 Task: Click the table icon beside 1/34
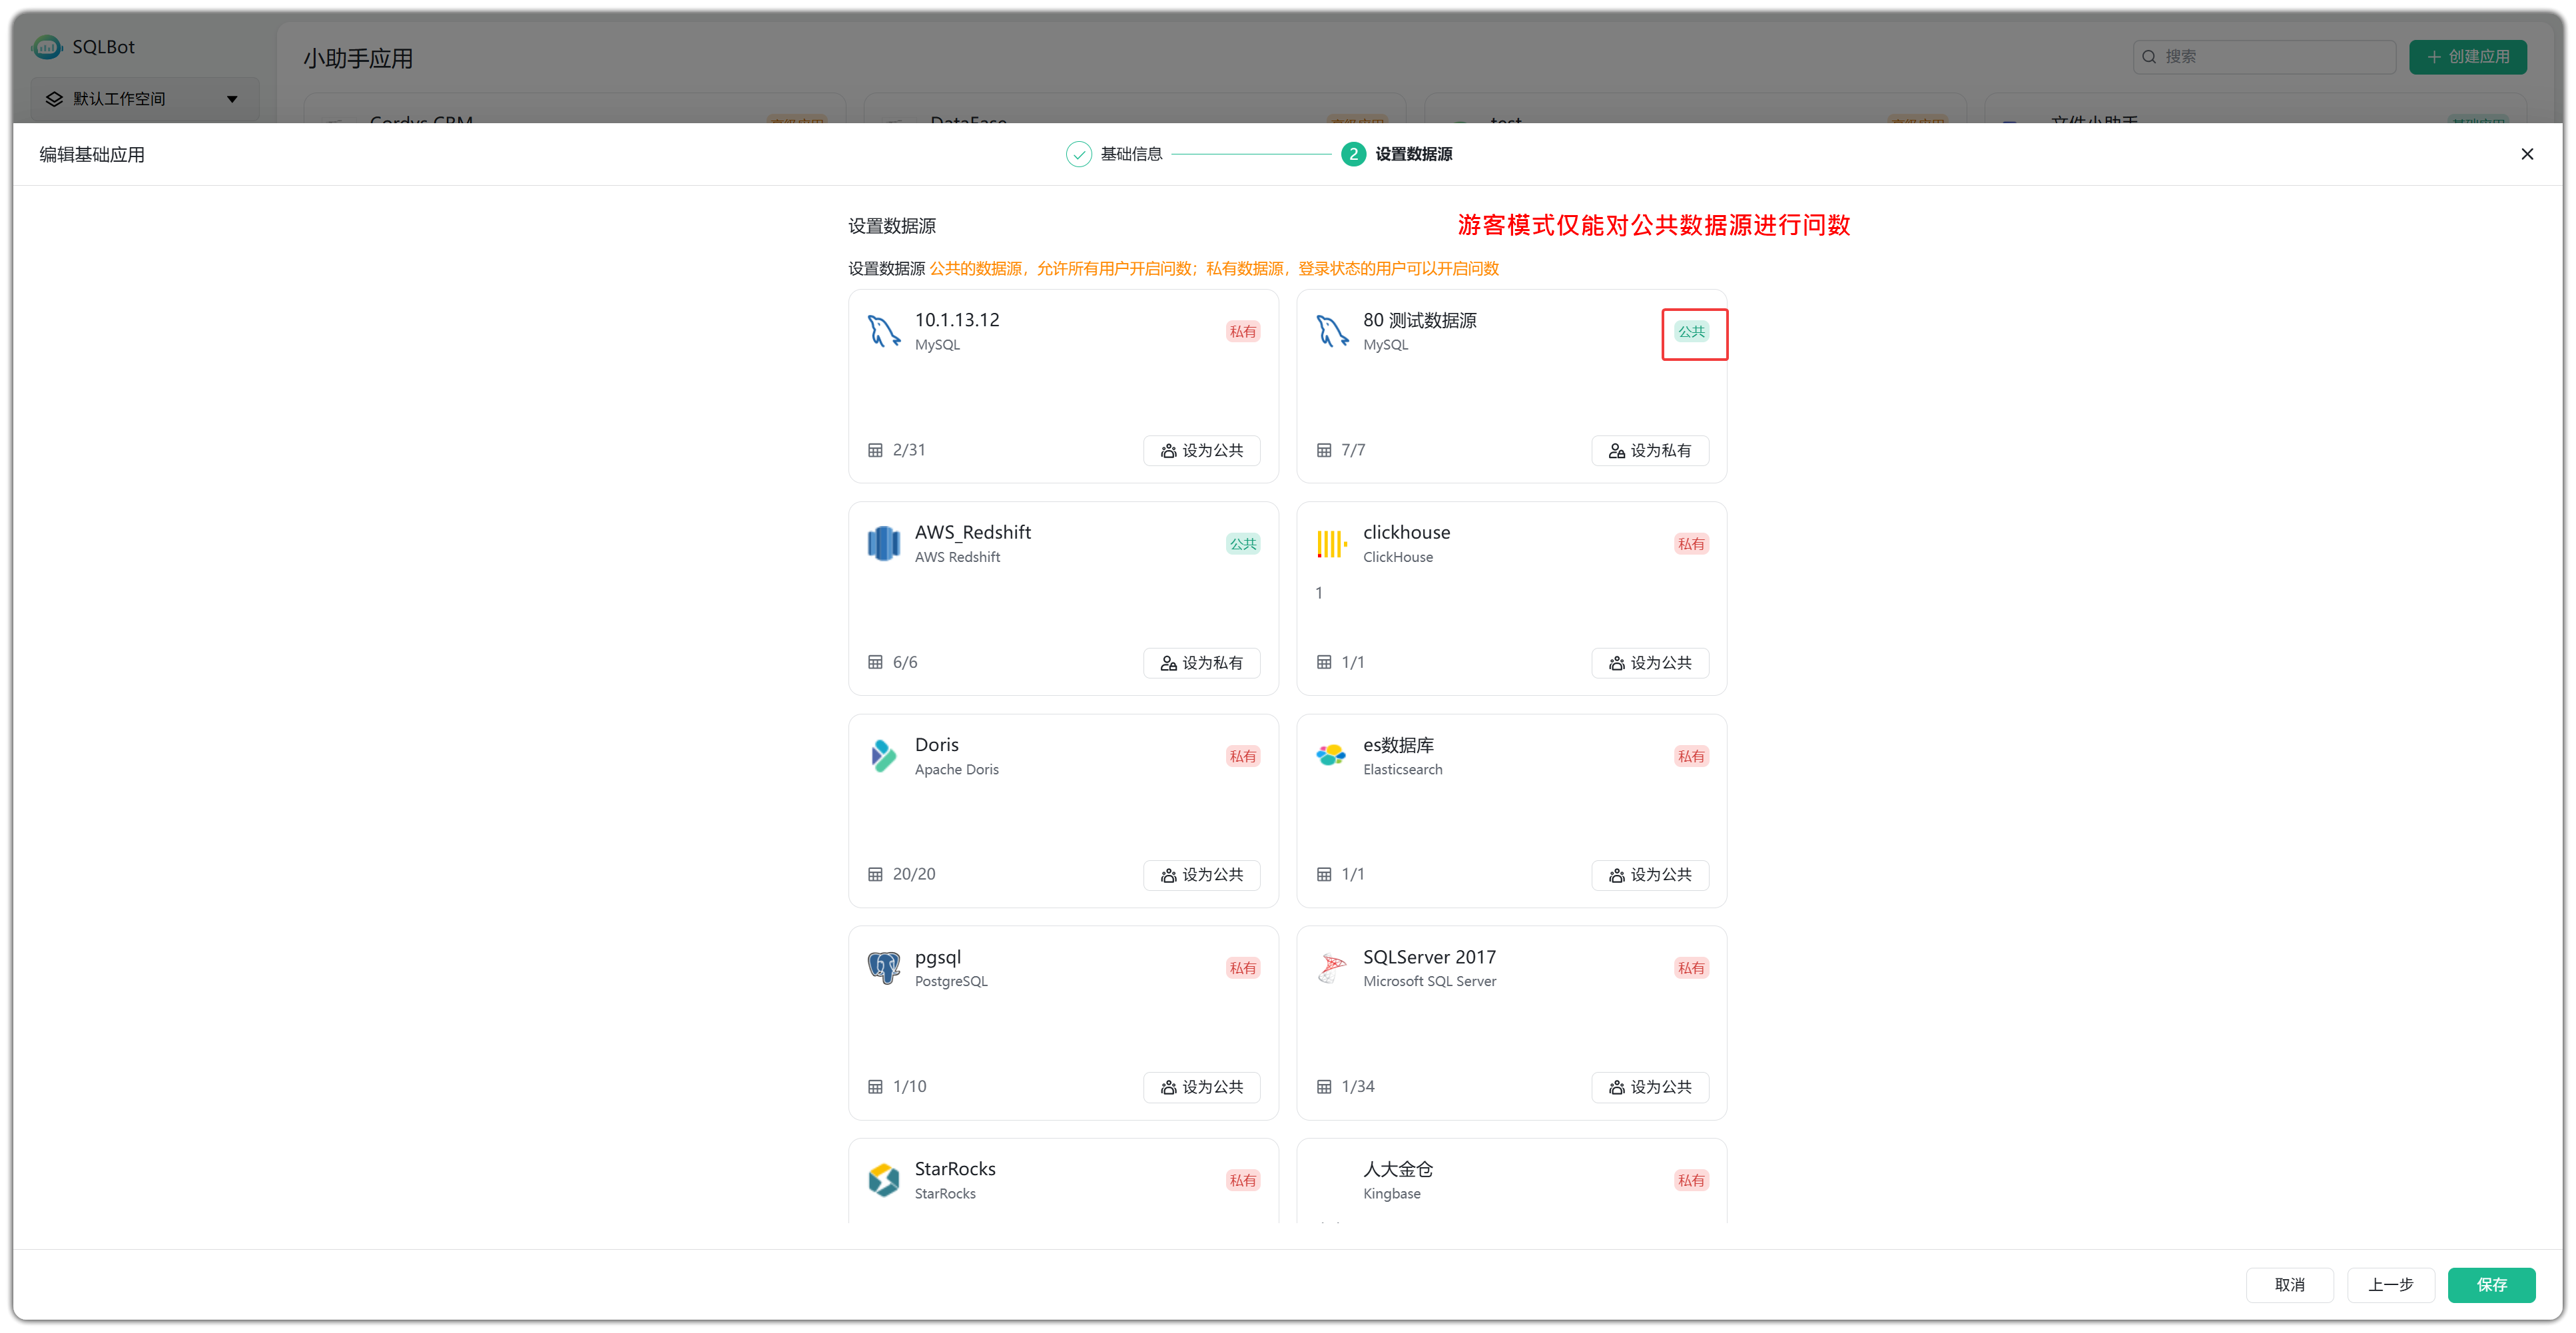tap(1324, 1086)
